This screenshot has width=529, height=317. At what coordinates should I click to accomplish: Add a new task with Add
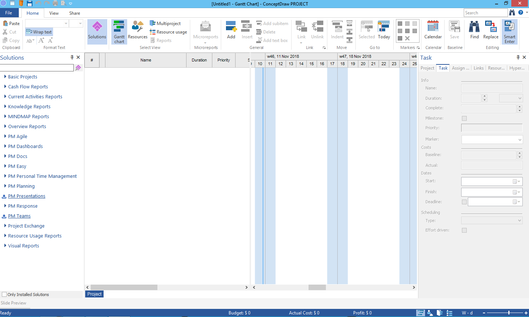(231, 30)
